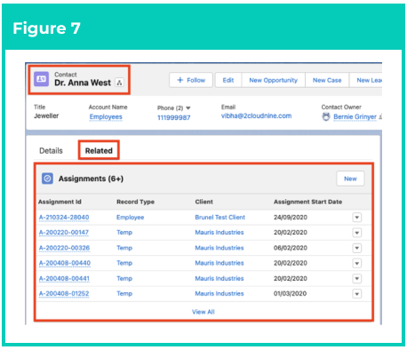Create a New assignment

350,179
